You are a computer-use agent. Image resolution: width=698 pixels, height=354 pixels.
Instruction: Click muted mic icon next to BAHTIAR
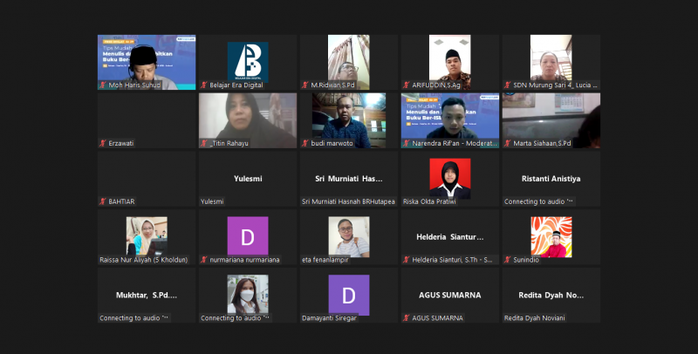pos(103,201)
